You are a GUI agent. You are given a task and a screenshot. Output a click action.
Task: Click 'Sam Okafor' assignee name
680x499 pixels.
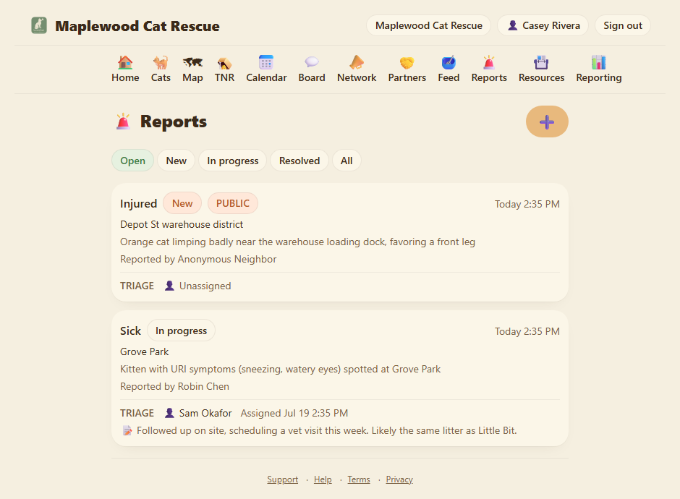coord(205,413)
